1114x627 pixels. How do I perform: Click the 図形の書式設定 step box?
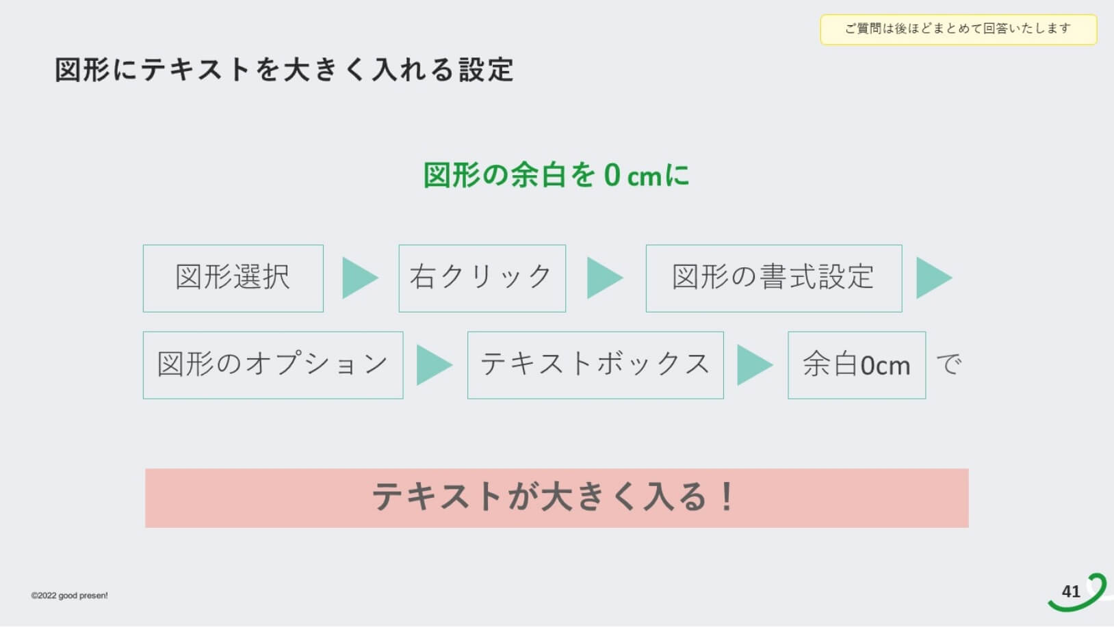click(x=773, y=278)
